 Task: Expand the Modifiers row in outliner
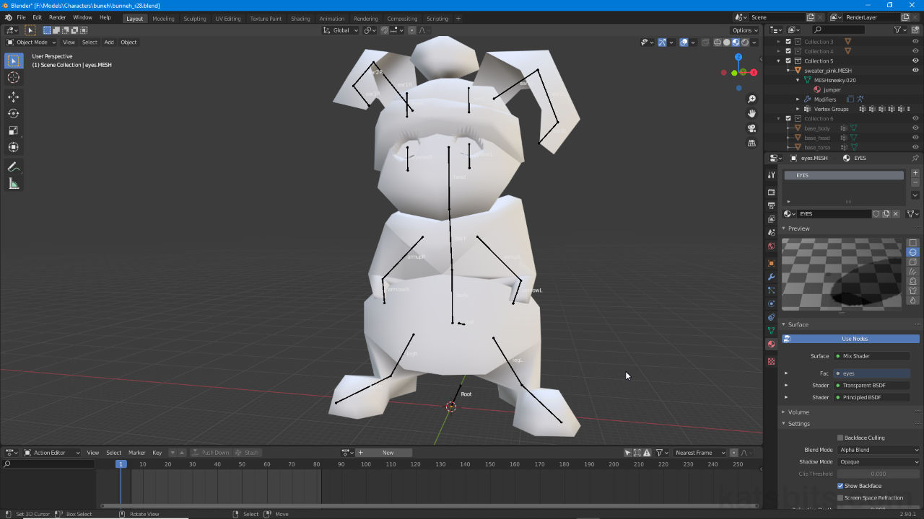click(x=798, y=99)
